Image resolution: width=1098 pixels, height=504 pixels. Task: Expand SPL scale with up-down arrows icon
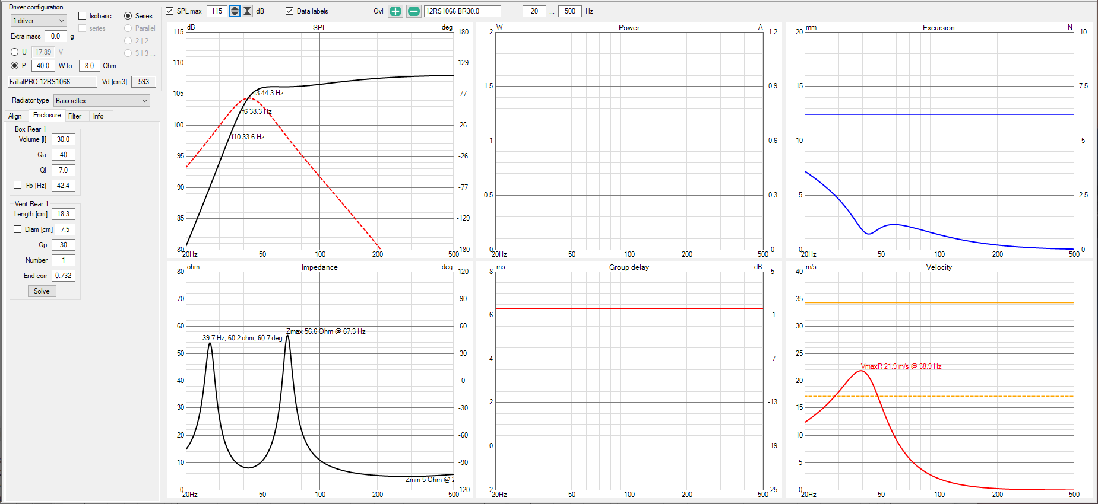(235, 11)
